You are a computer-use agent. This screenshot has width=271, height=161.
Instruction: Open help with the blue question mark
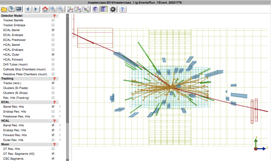(122, 9)
